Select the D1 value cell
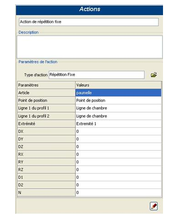Image resolution: width=173 pixels, height=219 pixels. (x=119, y=177)
